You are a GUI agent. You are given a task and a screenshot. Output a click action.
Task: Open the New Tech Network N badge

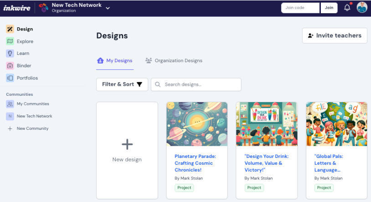pyautogui.click(x=10, y=116)
